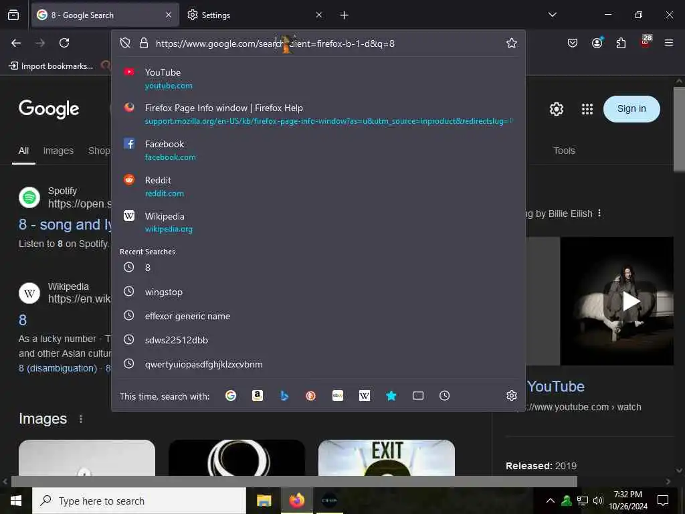Select the 8 - Google Search tab
Image resolution: width=685 pixels, height=514 pixels.
click(105, 15)
